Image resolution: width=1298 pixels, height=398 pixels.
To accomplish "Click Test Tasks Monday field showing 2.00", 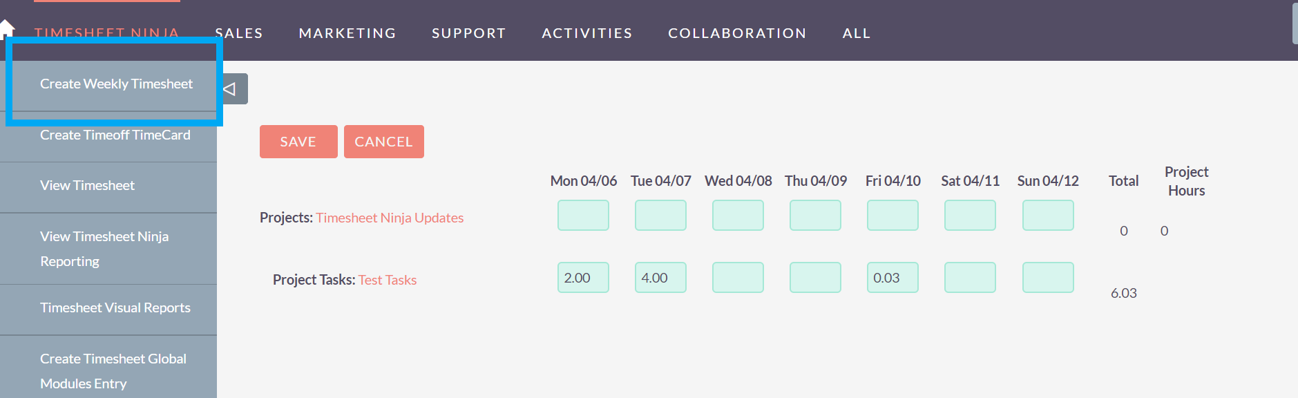I will (x=583, y=277).
